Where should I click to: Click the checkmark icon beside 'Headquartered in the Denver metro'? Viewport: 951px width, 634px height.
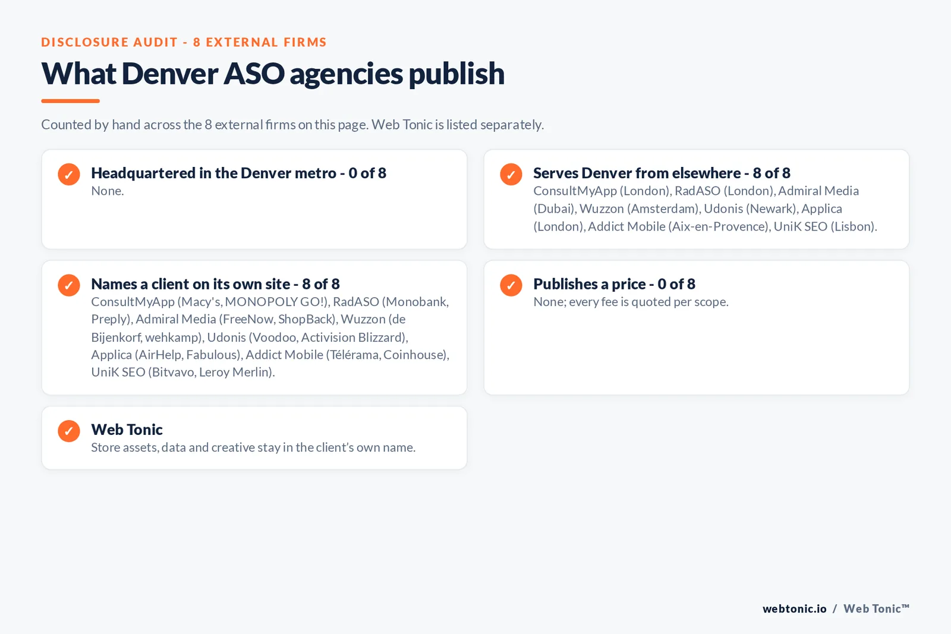coord(69,174)
